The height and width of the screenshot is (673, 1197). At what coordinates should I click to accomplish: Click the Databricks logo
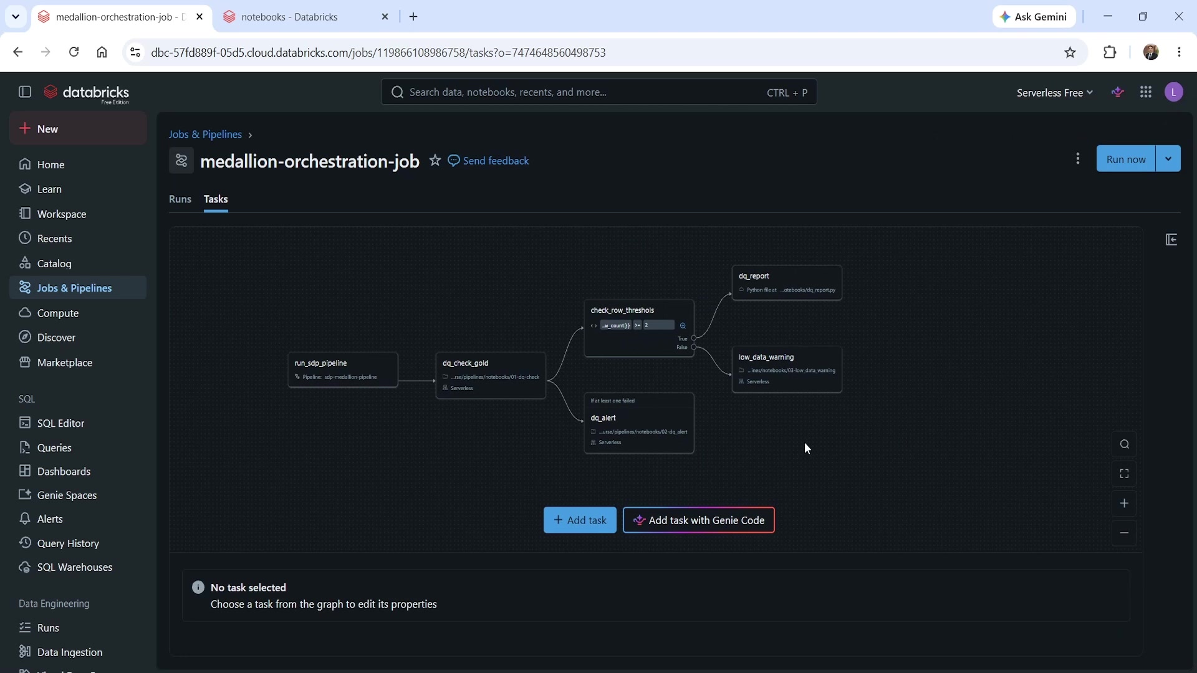(87, 93)
